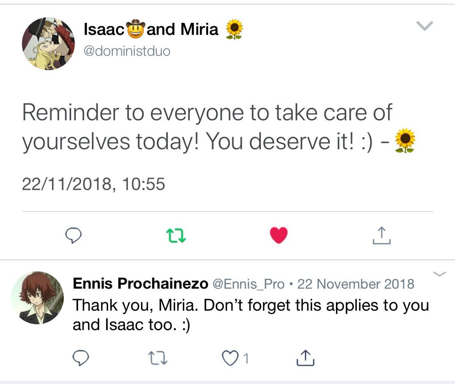455x384 pixels.
Task: Click the Ennis Prochainezo display name
Action: tap(140, 283)
